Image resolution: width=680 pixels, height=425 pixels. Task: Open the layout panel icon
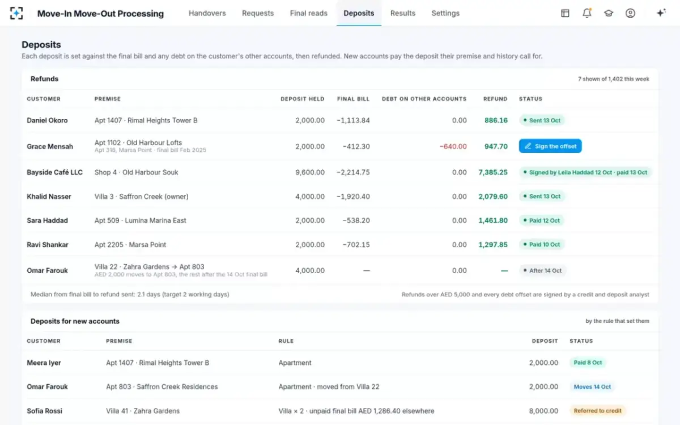point(565,13)
